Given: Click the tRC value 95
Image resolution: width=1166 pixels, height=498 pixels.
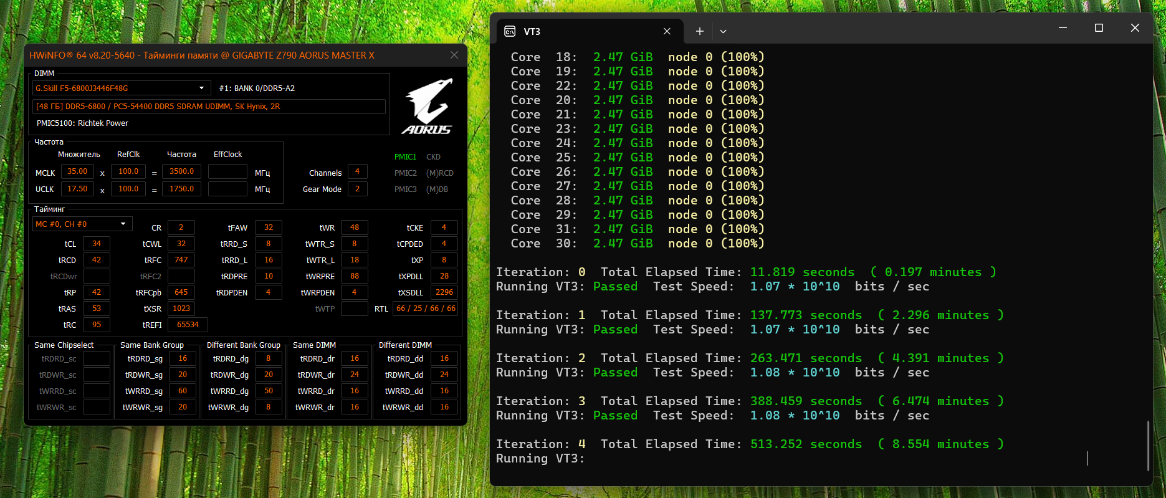Looking at the screenshot, I should coord(97,325).
